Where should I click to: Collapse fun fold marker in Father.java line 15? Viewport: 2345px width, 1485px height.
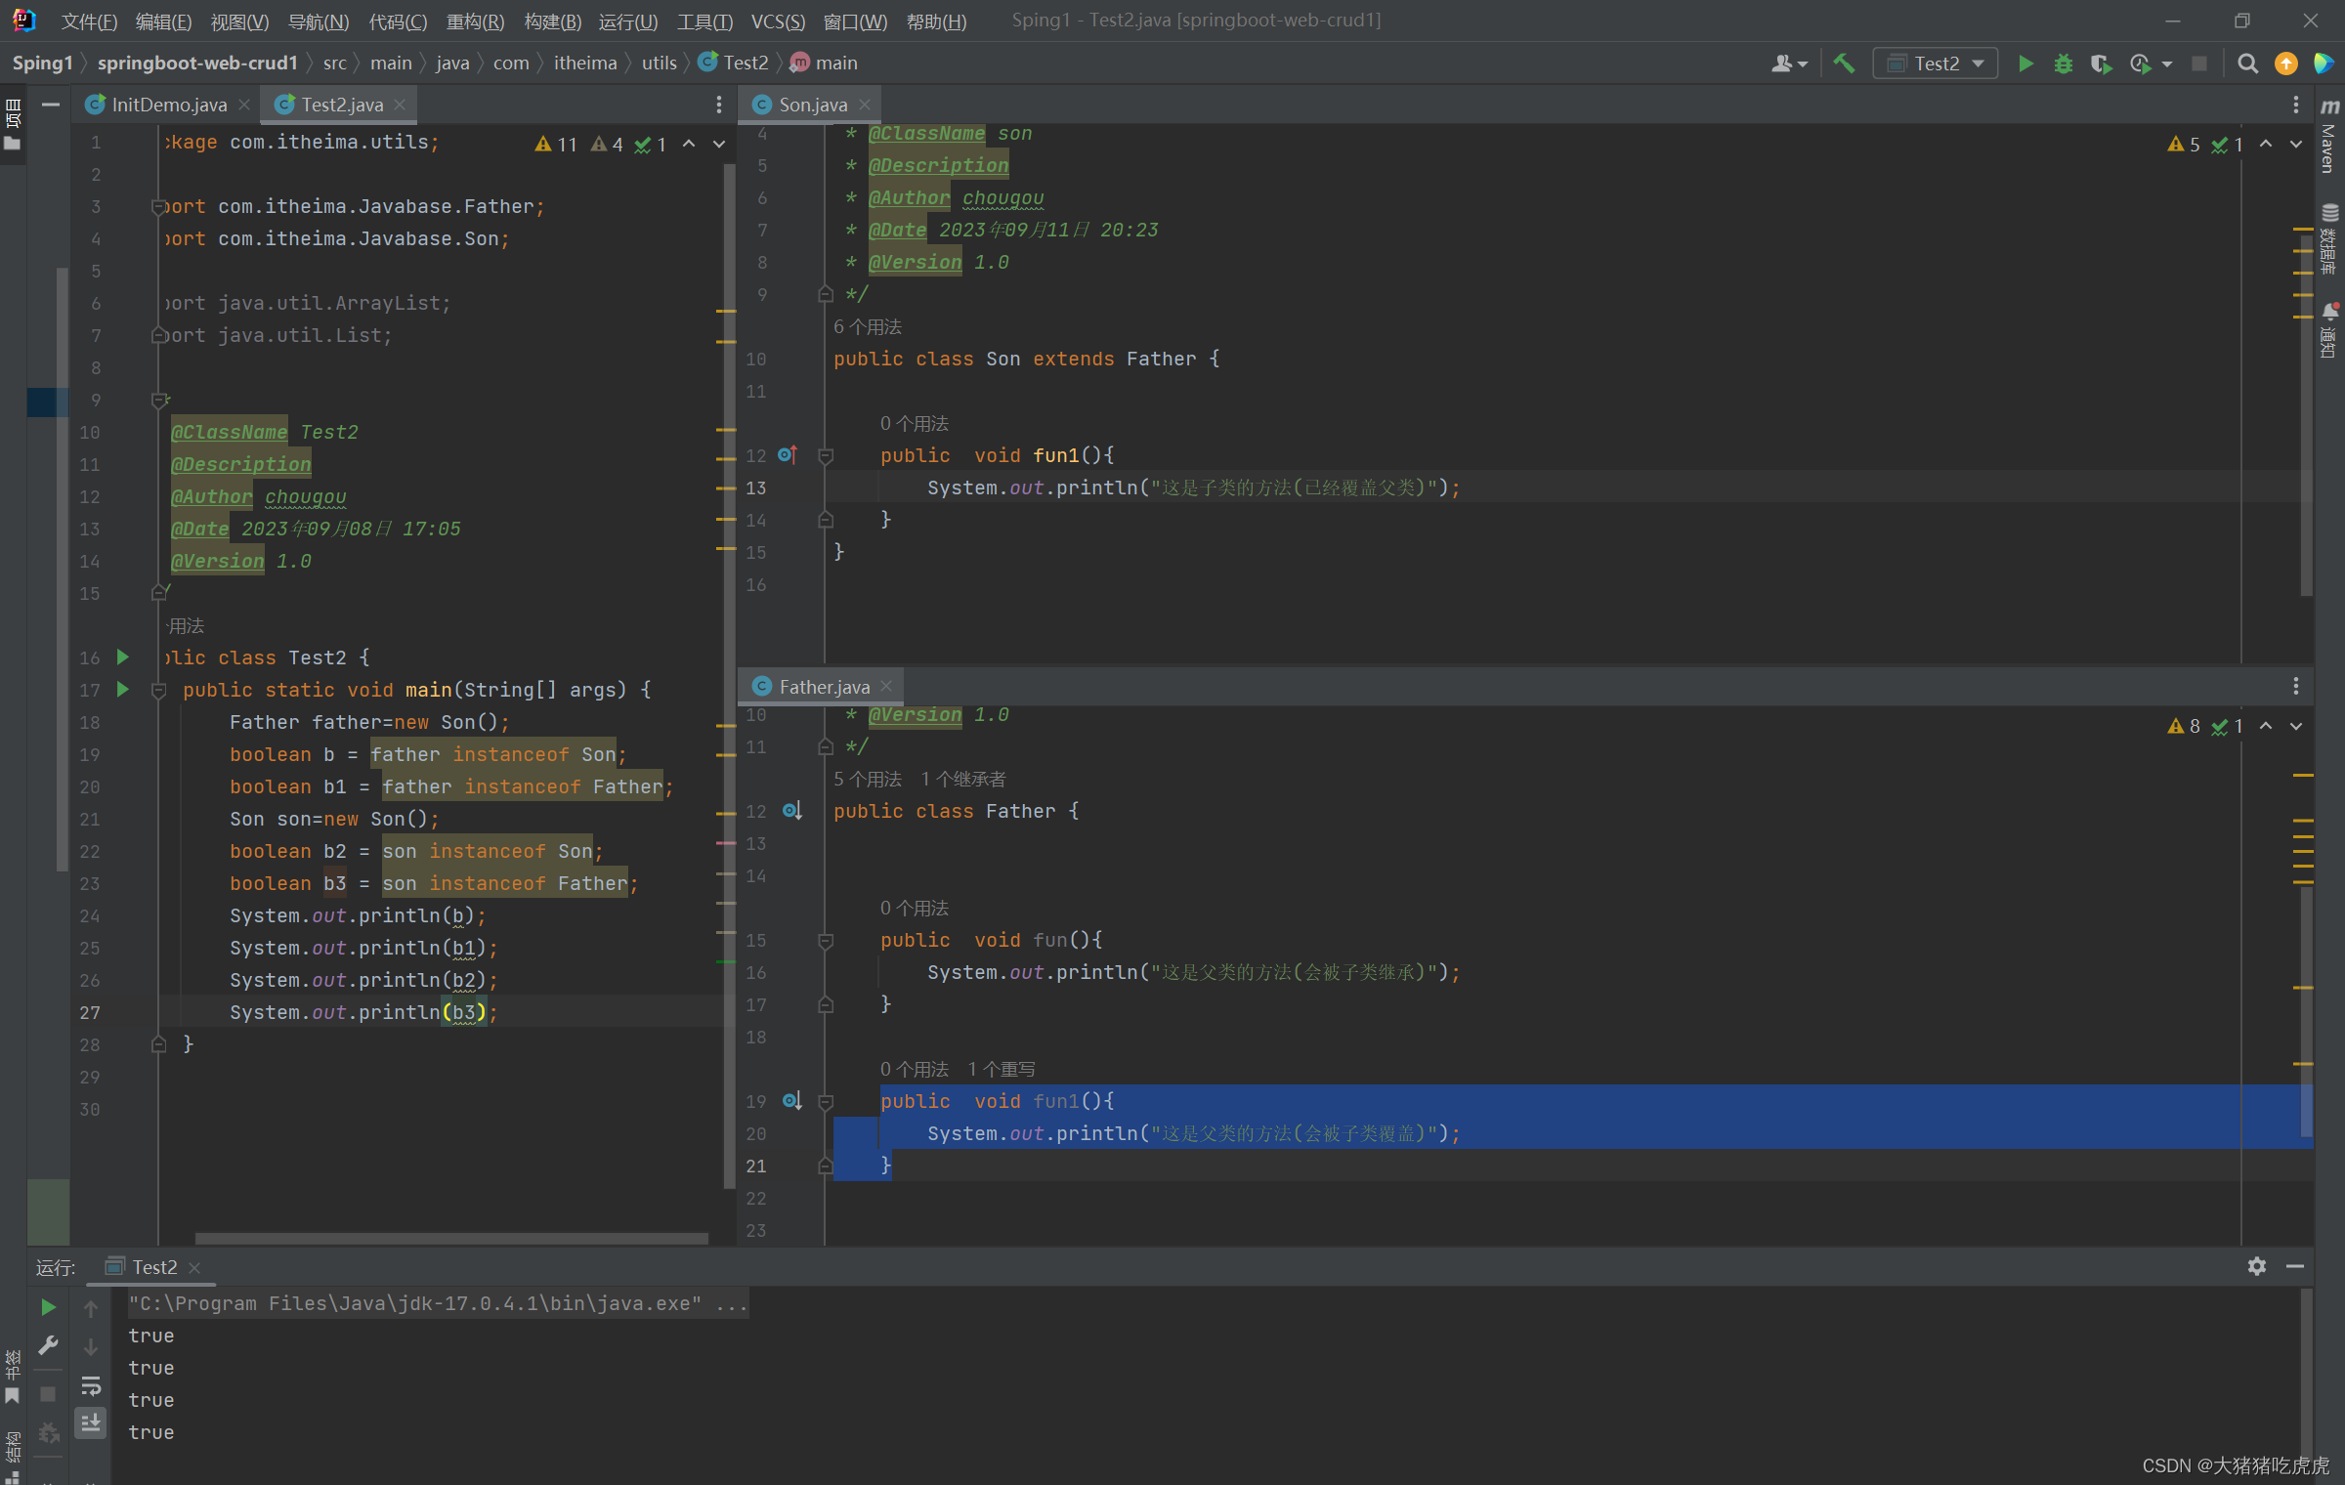point(826,940)
